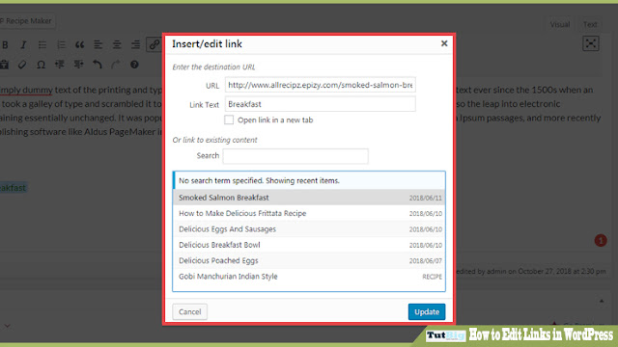Click the red notification badge

point(601,240)
